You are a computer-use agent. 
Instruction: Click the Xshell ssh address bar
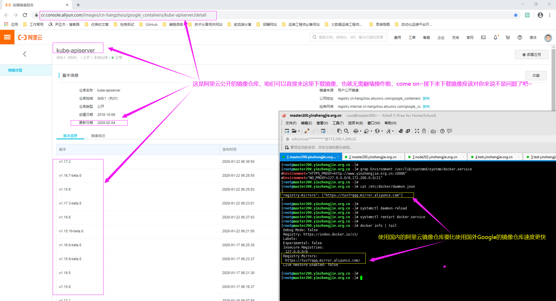(x=324, y=139)
